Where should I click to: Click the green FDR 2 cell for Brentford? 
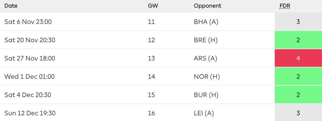tap(298, 40)
